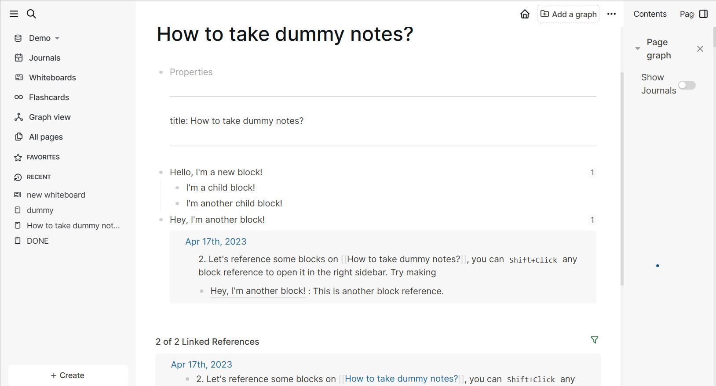Click the linked references filter icon
Viewport: 716px width, 386px height.
pos(594,340)
